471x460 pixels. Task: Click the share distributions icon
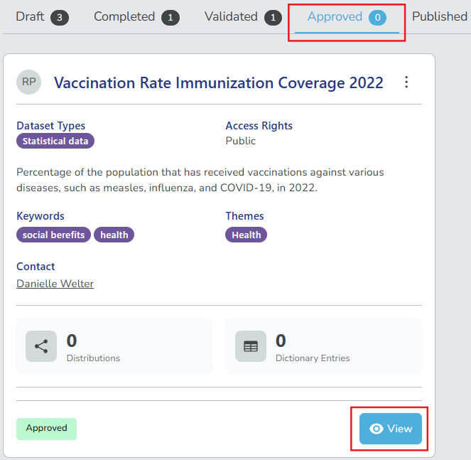[x=41, y=346]
